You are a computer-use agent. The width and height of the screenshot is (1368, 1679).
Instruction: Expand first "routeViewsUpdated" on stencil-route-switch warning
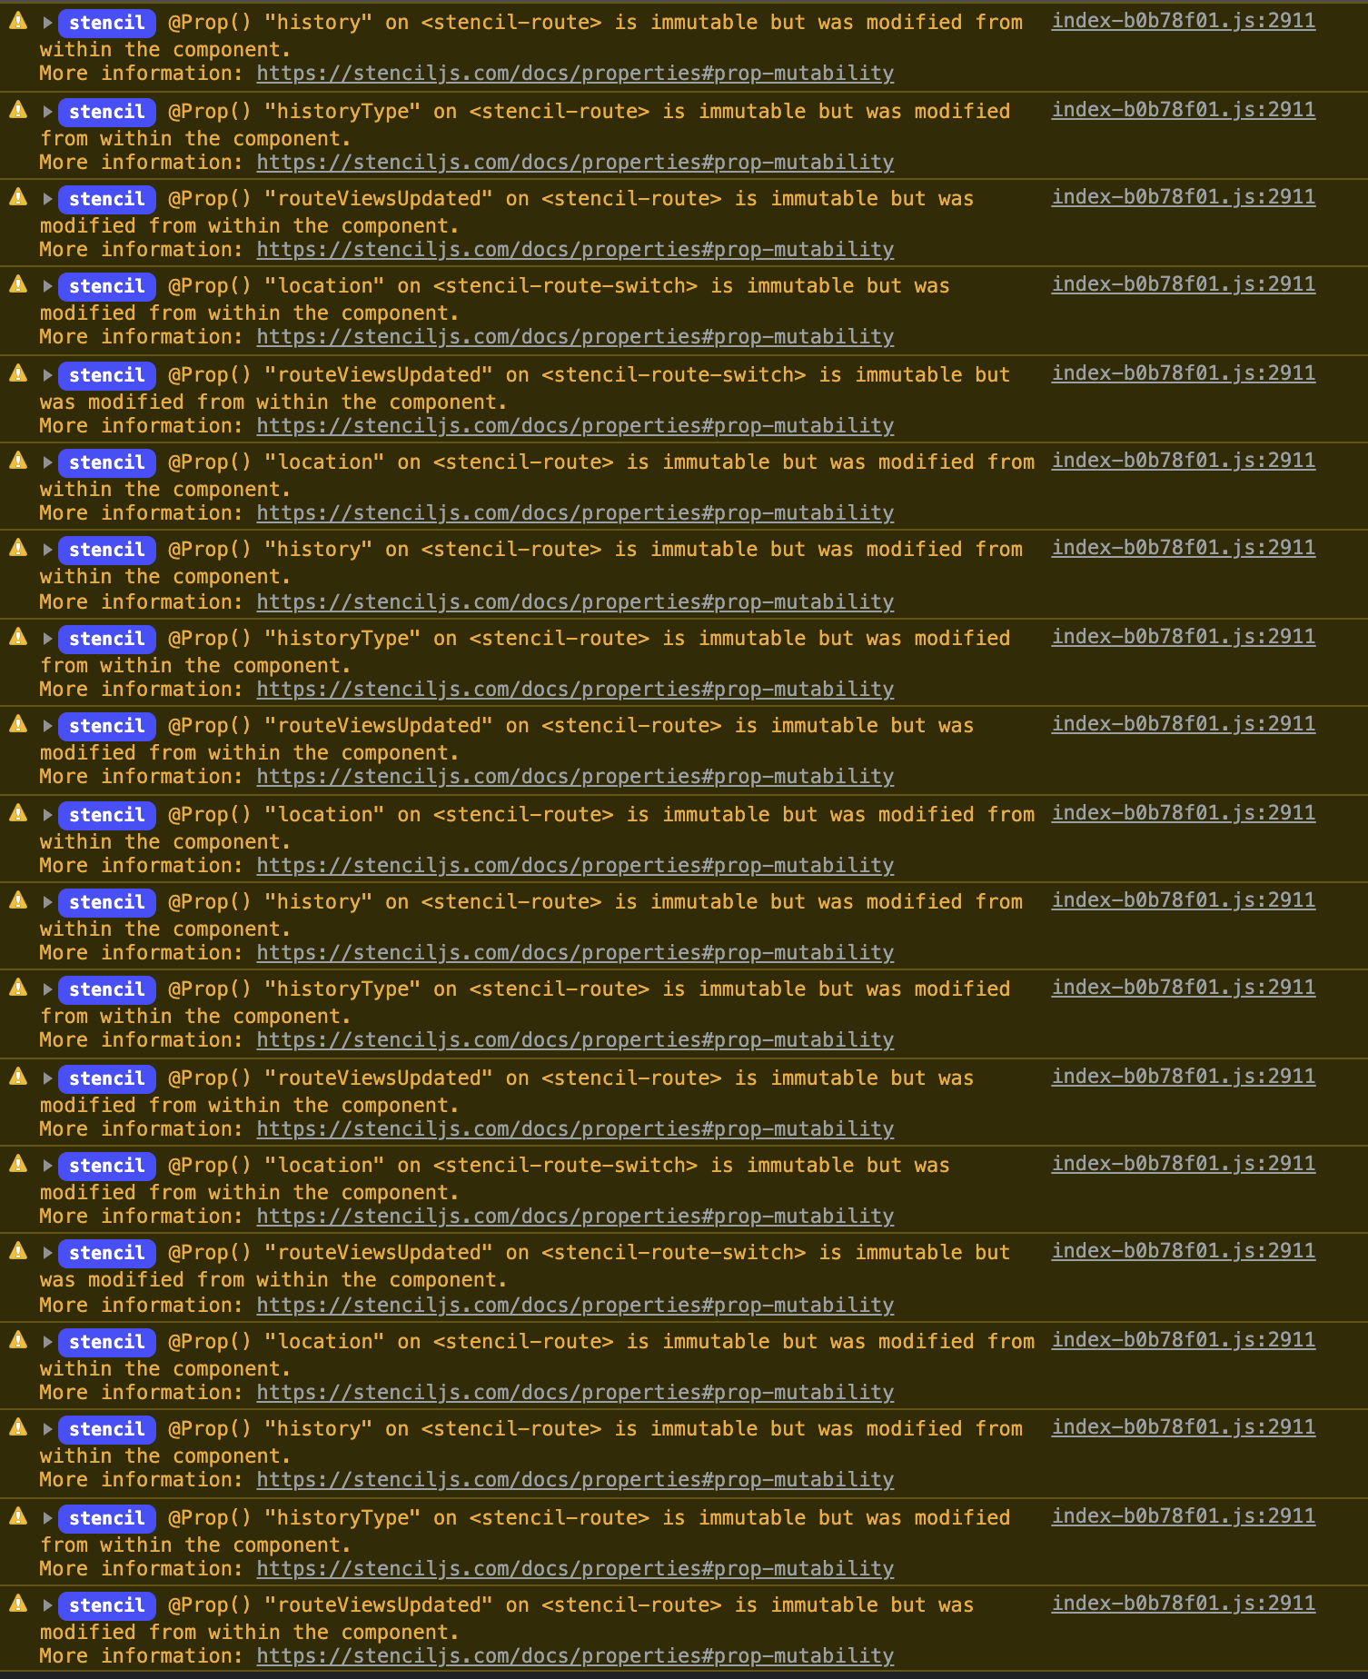point(47,375)
